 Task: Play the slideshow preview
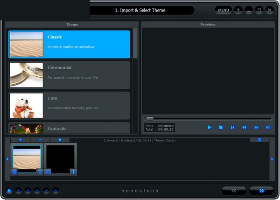click(210, 127)
